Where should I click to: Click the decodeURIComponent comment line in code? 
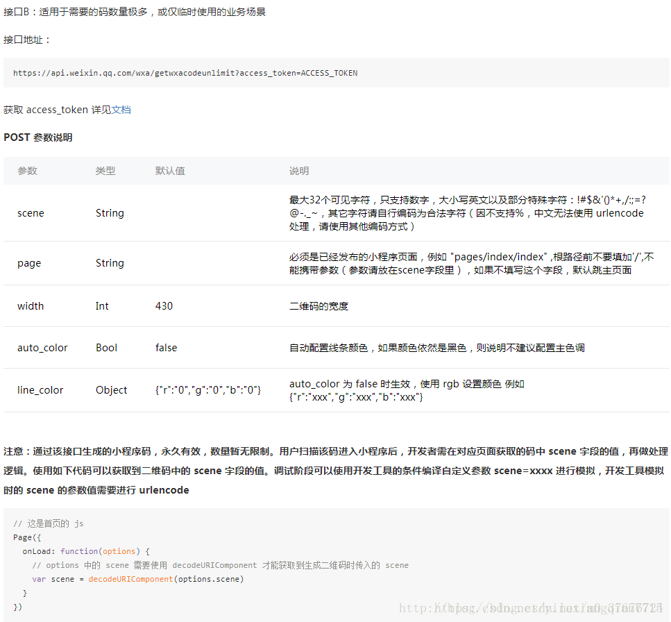point(221,566)
